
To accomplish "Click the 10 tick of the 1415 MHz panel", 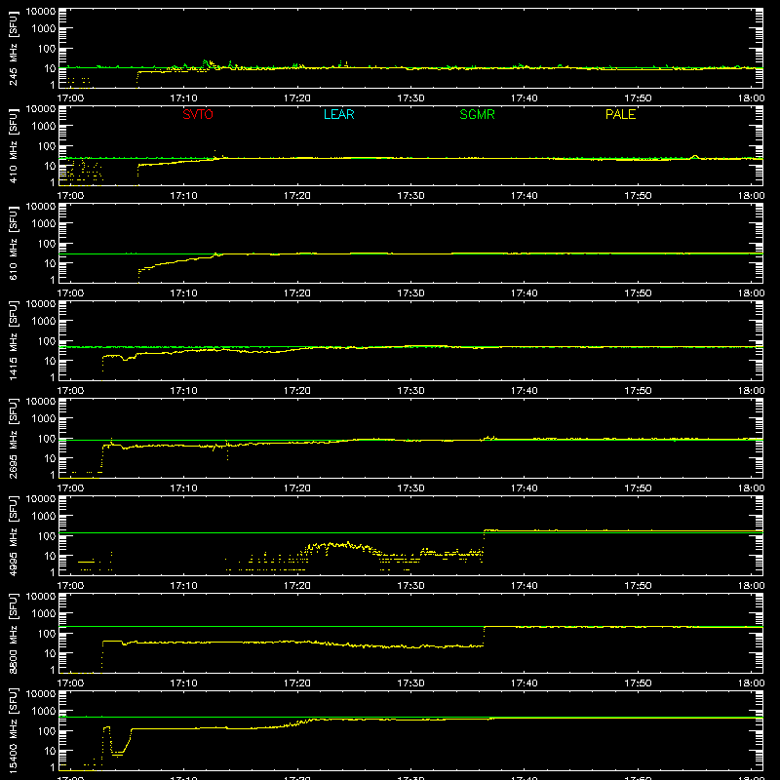I will 50,361.
